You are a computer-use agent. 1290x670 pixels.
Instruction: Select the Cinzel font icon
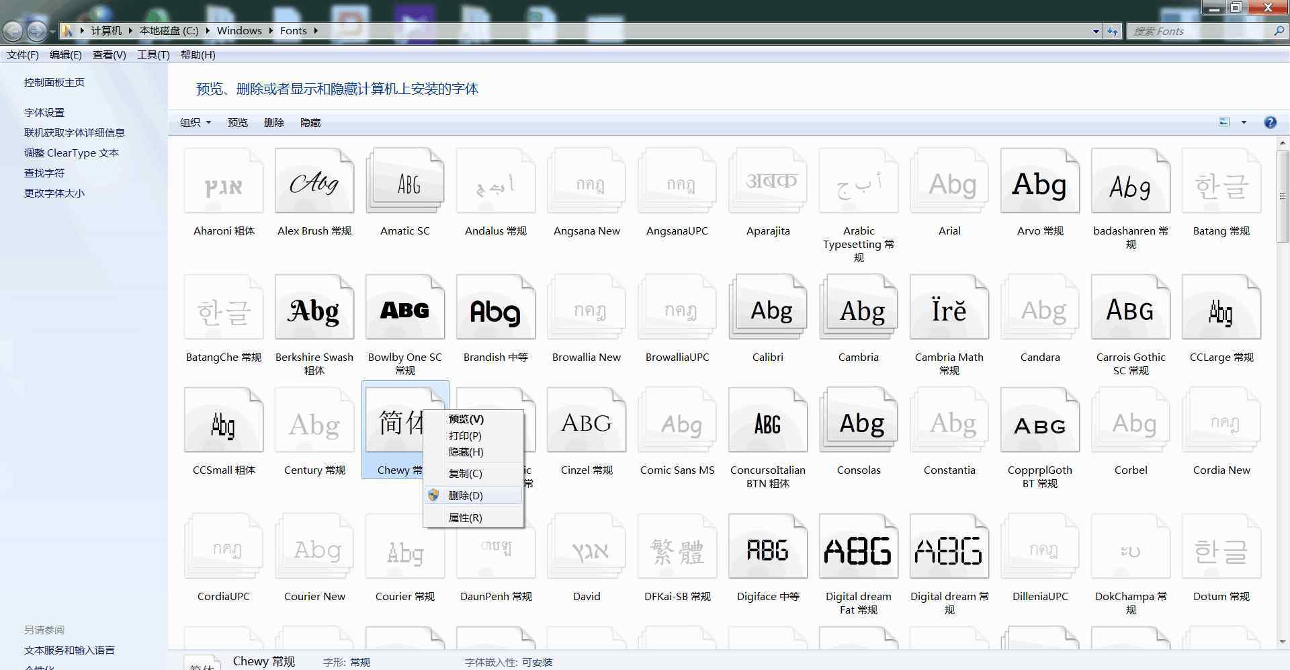pyautogui.click(x=587, y=421)
